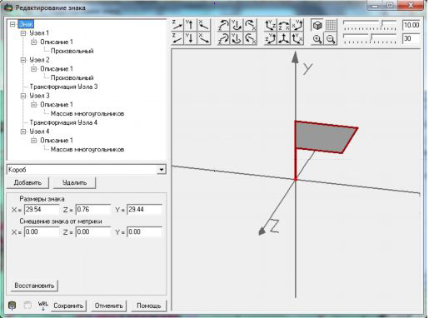Click the three-axis isometric view icon
This screenshot has width=429, height=318.
coord(284,38)
